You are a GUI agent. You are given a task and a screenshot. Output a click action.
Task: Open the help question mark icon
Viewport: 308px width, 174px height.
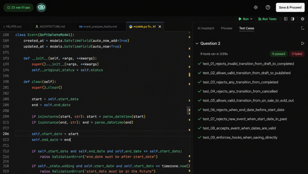click(x=268, y=8)
